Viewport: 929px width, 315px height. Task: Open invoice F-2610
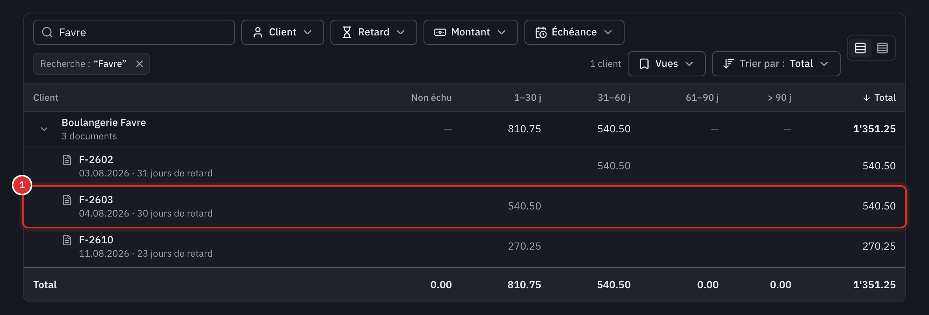(x=96, y=240)
